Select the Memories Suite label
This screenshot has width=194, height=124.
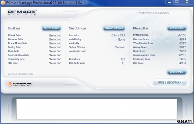coord(15,39)
